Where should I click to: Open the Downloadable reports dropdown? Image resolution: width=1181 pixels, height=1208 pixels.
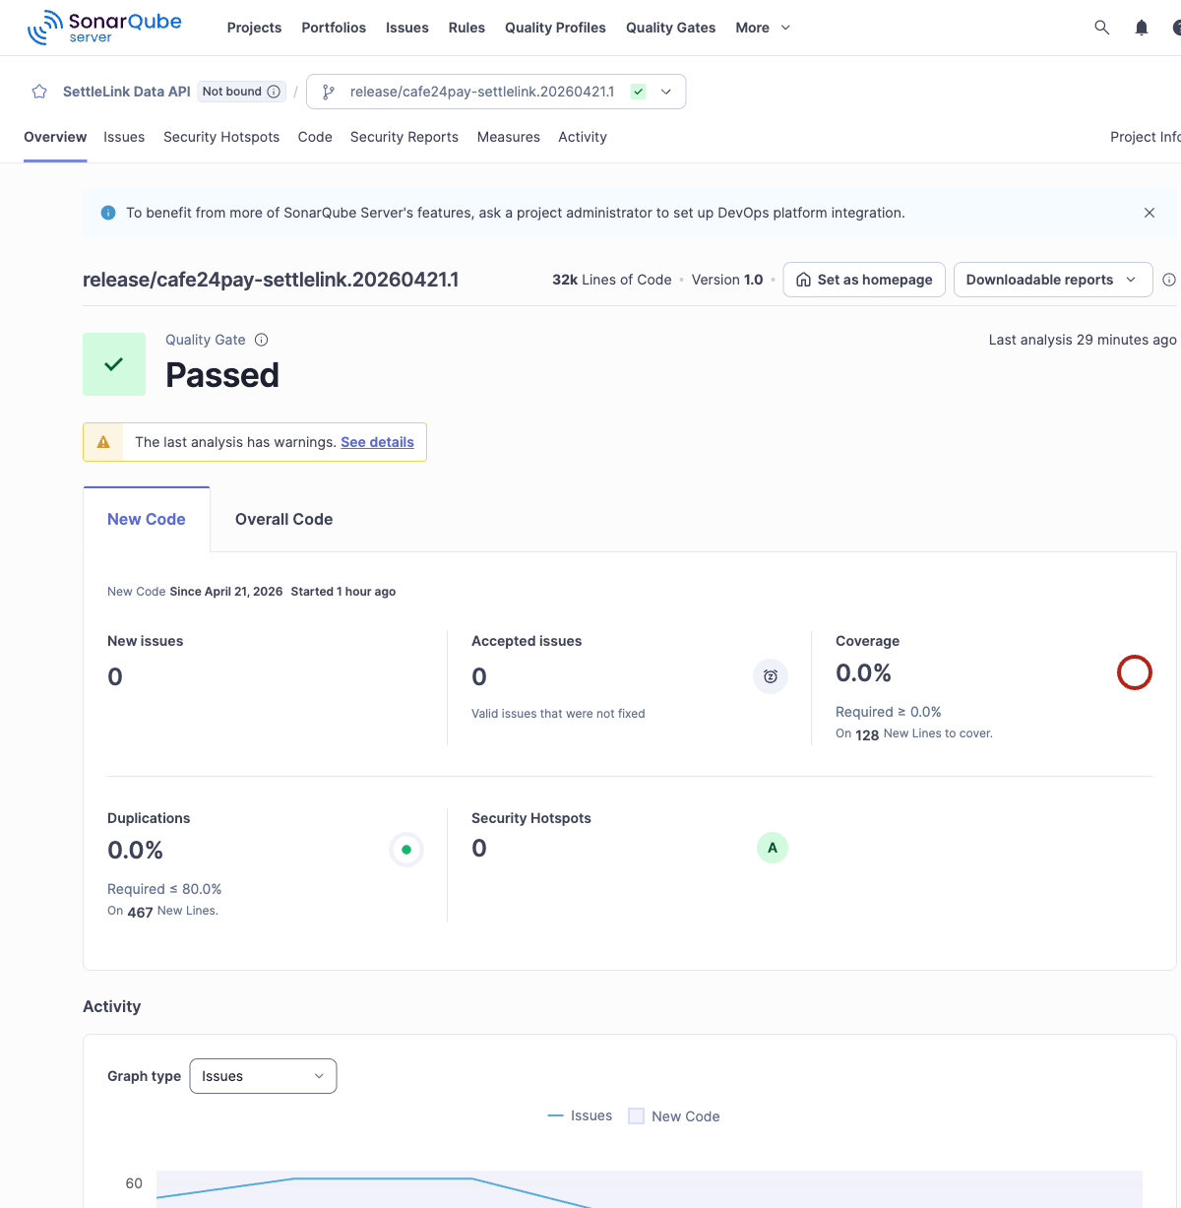1053,280
